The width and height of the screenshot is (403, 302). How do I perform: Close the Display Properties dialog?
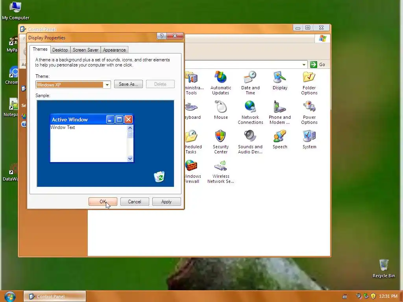[175, 36]
